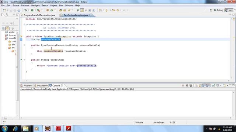This screenshot has width=236, height=132.
Task: Click the Open Type toolbar icon
Action: click(60, 10)
